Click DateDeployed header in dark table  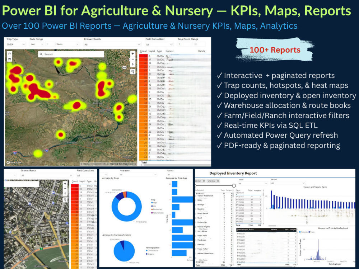pyautogui.click(x=242, y=230)
